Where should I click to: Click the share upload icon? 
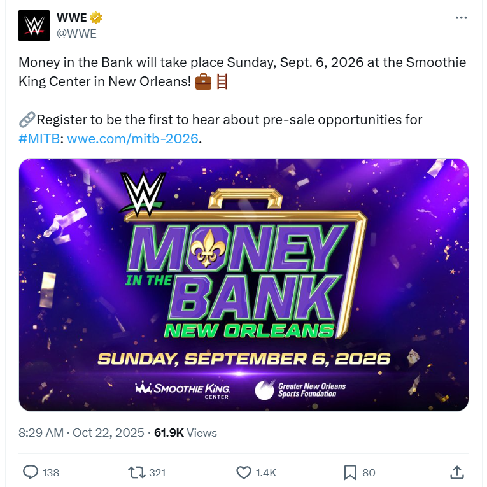coord(456,472)
